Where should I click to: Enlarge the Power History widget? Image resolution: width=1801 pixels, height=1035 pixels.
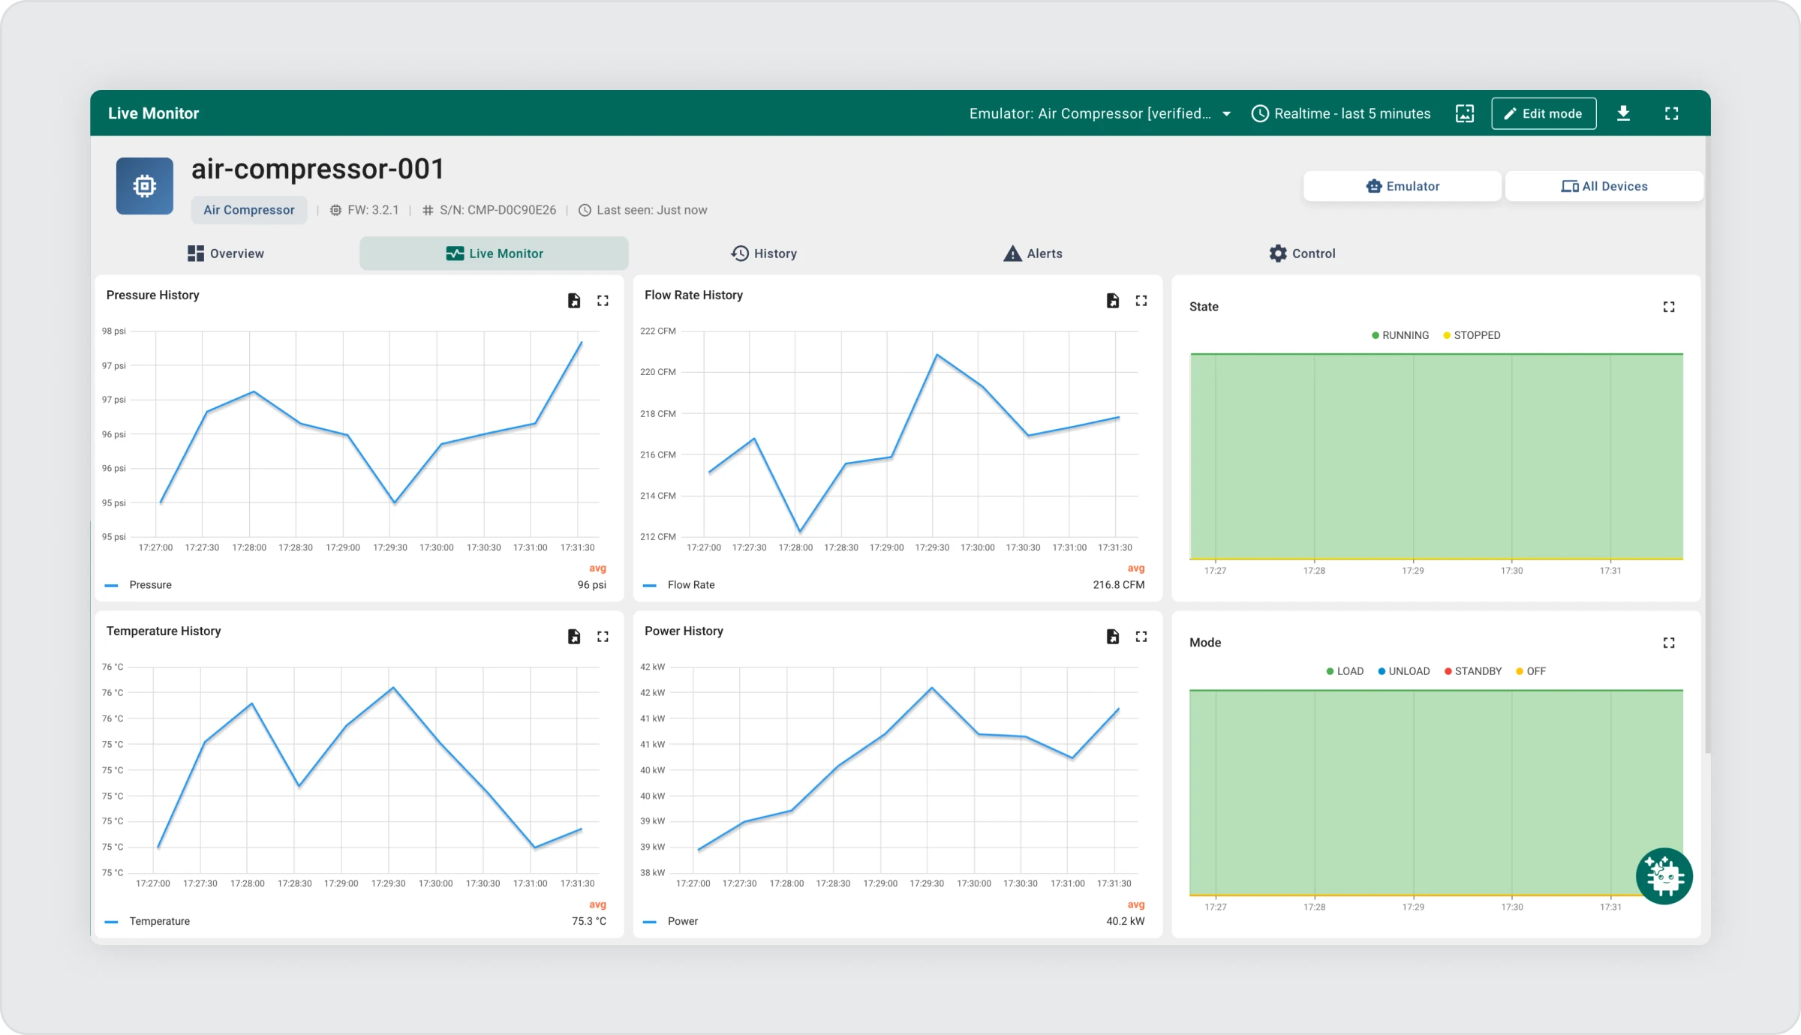(1141, 637)
